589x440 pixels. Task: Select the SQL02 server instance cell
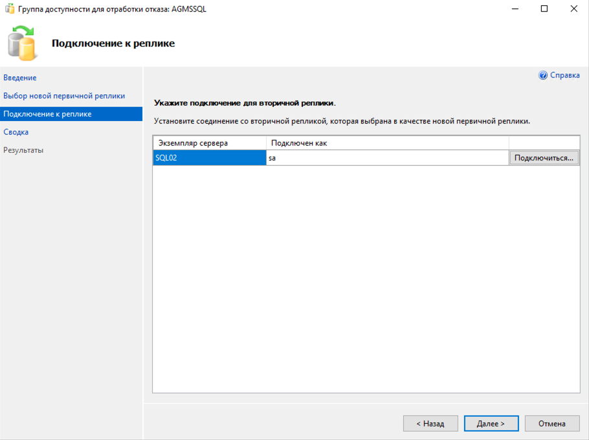pyautogui.click(x=210, y=158)
